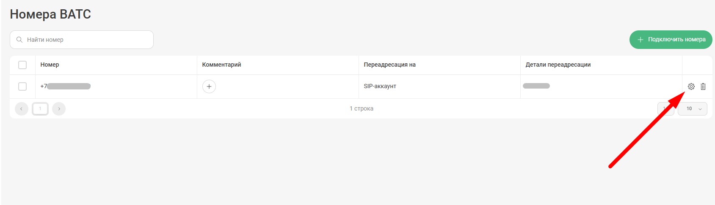The image size is (715, 205).
Task: Click plus icon in Подключить номера button
Action: tap(640, 40)
